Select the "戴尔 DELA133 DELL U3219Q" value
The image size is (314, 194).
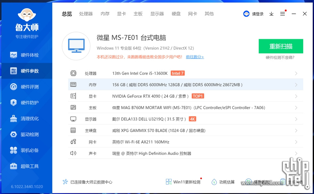point(138,119)
